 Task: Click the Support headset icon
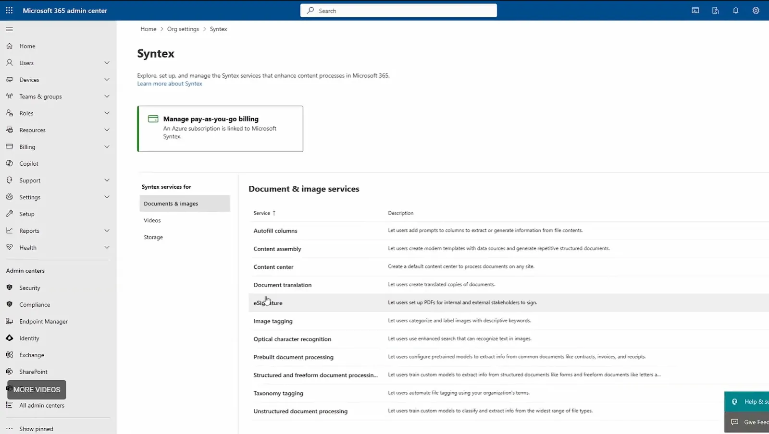[9, 181]
